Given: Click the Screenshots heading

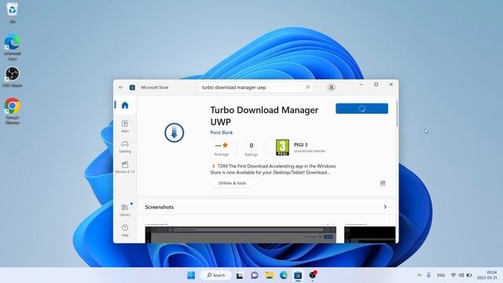Looking at the screenshot, I should (x=159, y=207).
